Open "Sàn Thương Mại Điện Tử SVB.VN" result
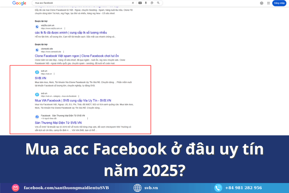The image size is (289, 193). [58, 123]
